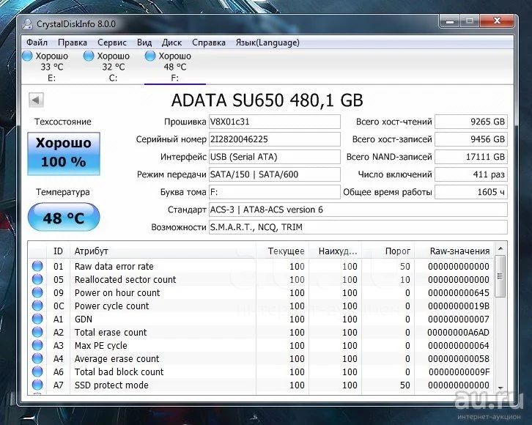Click the serial number field
The image size is (532, 425).
pos(274,139)
